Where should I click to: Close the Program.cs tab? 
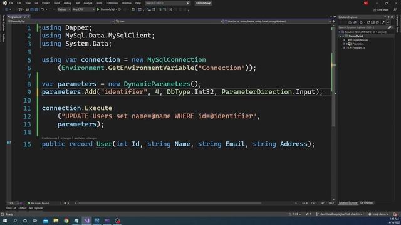click(x=28, y=17)
